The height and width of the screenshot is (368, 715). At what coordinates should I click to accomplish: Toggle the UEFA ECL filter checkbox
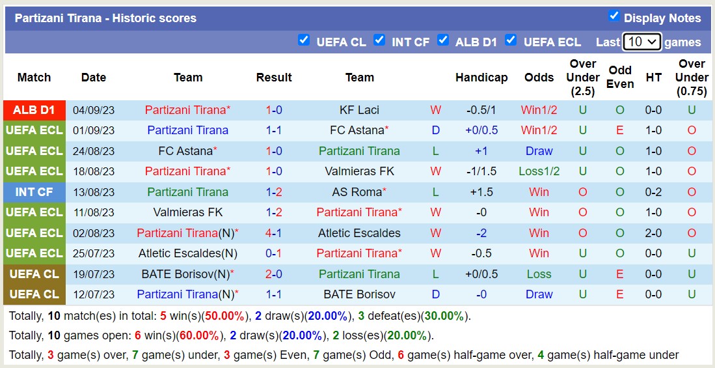[x=511, y=40]
